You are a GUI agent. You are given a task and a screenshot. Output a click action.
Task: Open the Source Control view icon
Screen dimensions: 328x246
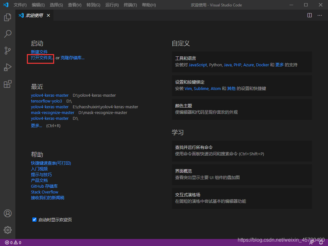8,51
